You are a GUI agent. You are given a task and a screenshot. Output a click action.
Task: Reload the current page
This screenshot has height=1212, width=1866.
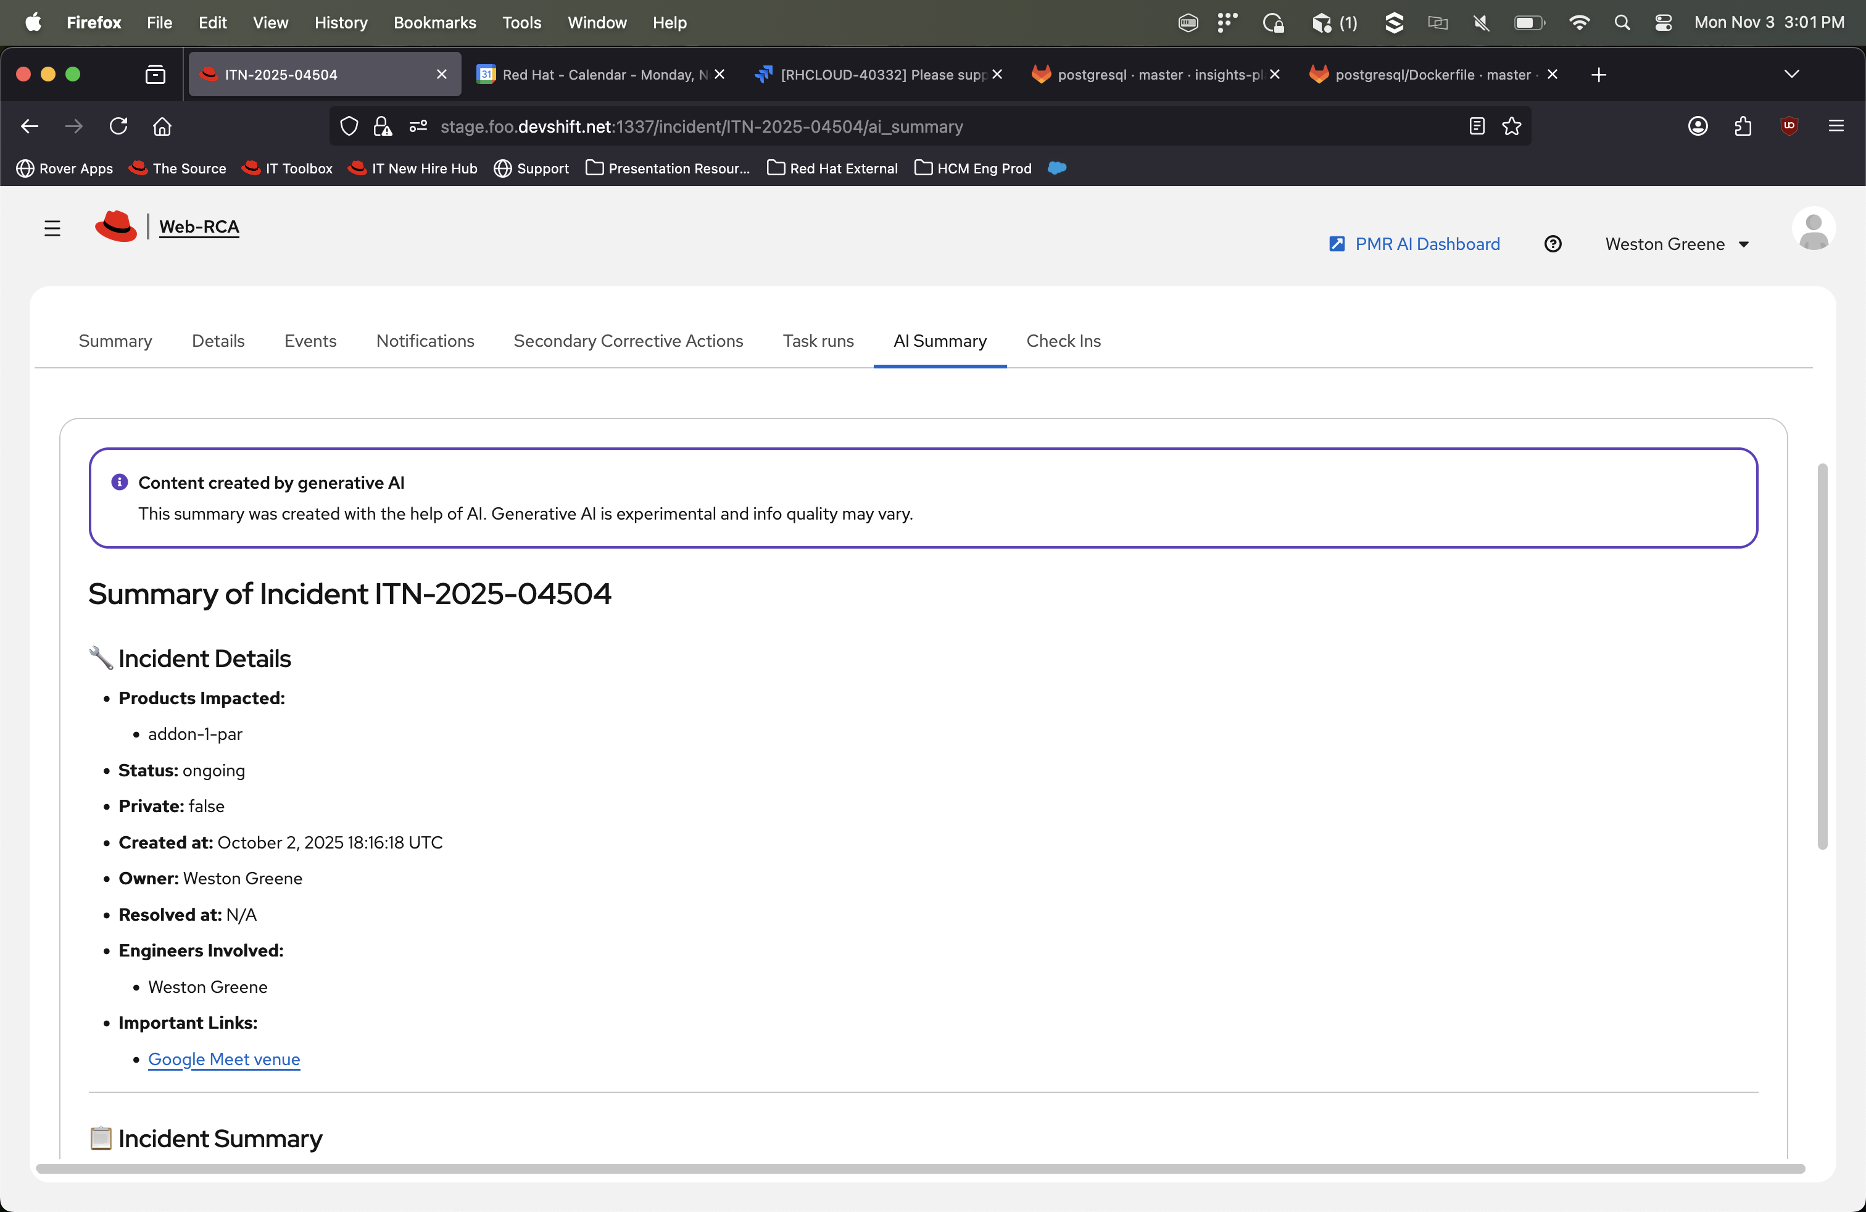[118, 127]
